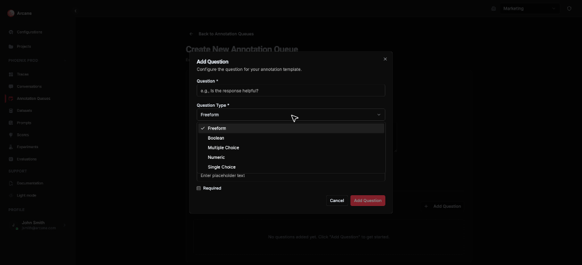This screenshot has width=582, height=265.
Task: Open Evaluations icon in the sidebar
Action: [x=11, y=159]
